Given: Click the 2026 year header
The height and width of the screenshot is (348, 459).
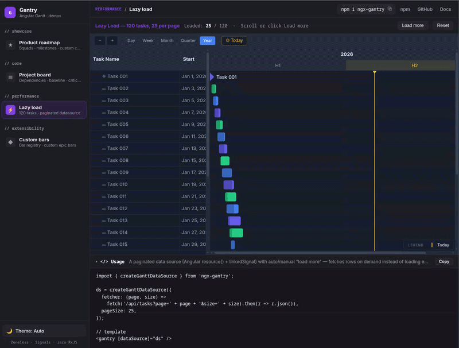Looking at the screenshot, I should pyautogui.click(x=347, y=54).
